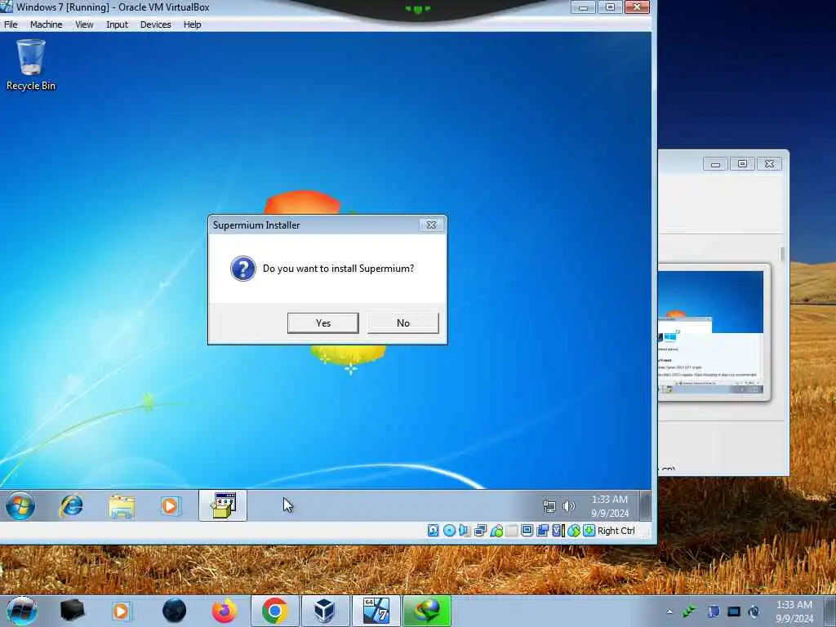Screen dimensions: 836x627
Task: Open Windows Media Player in guest taskbar
Action: pyautogui.click(x=171, y=505)
